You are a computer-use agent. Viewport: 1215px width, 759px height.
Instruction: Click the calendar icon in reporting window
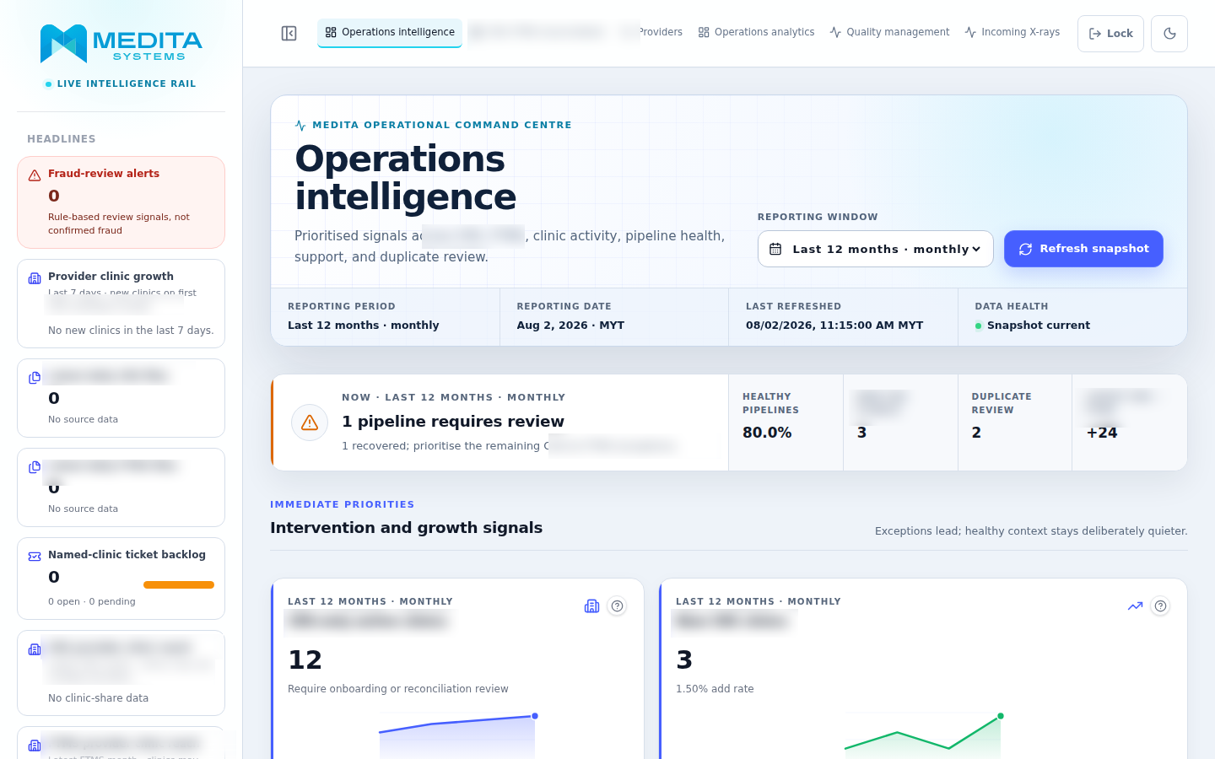click(775, 249)
